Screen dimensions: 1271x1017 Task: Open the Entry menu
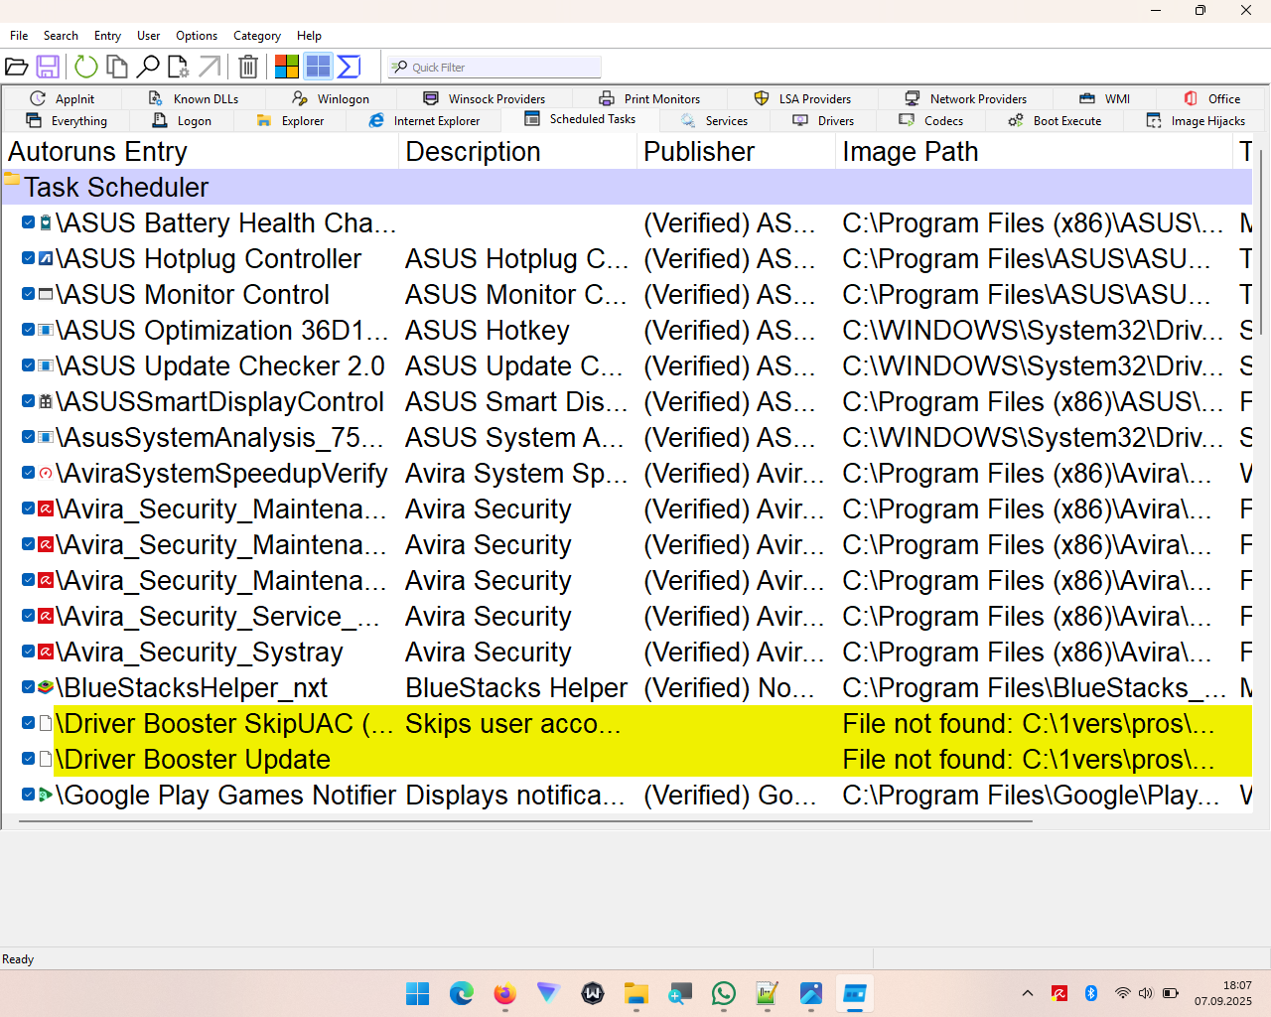[x=107, y=36]
